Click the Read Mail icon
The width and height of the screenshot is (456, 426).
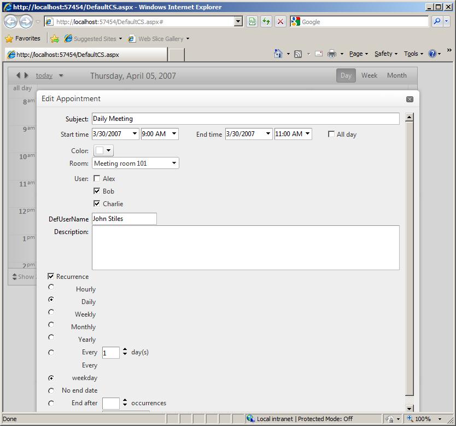(319, 54)
